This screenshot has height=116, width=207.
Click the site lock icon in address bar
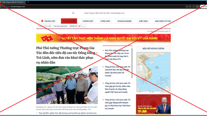[x=4, y=6]
